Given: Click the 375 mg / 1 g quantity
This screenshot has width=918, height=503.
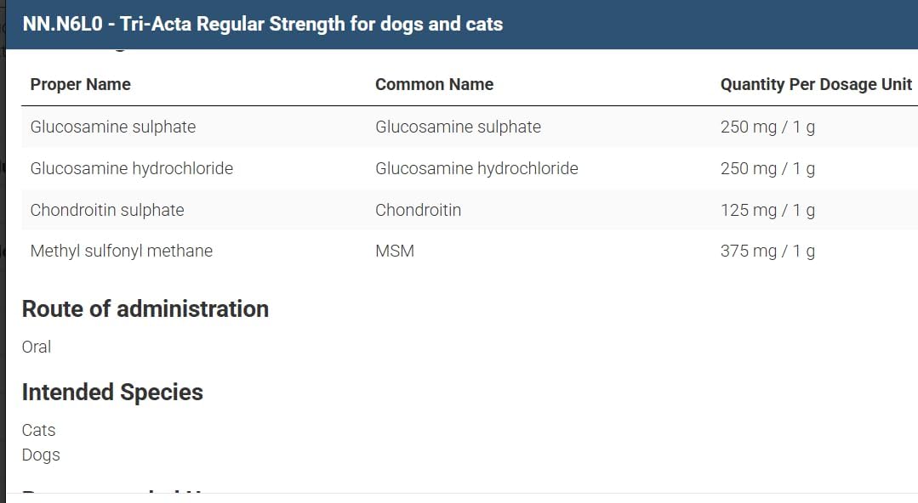Looking at the screenshot, I should (767, 251).
